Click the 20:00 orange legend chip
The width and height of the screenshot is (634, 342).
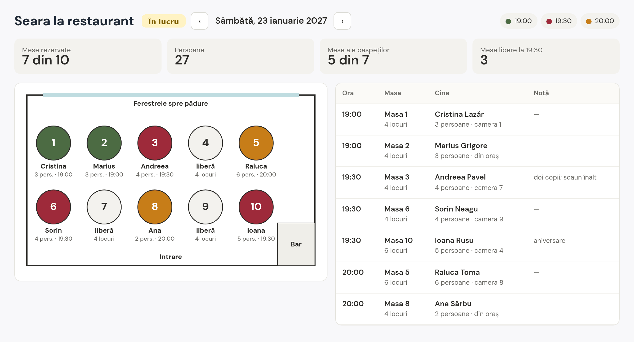click(x=600, y=21)
